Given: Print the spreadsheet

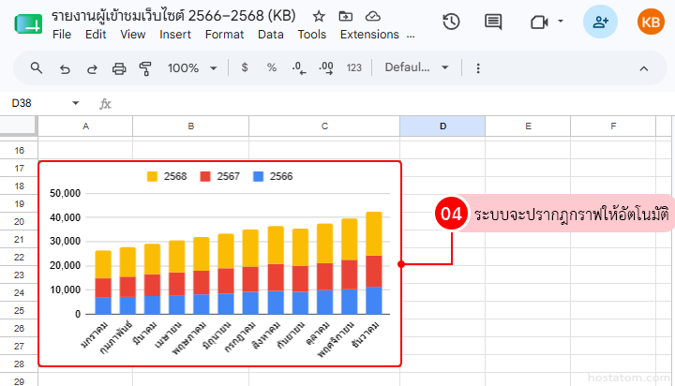Looking at the screenshot, I should click(x=119, y=68).
